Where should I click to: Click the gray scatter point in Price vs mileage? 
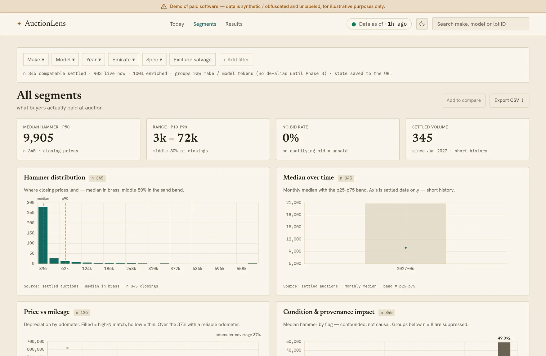pyautogui.click(x=67, y=348)
